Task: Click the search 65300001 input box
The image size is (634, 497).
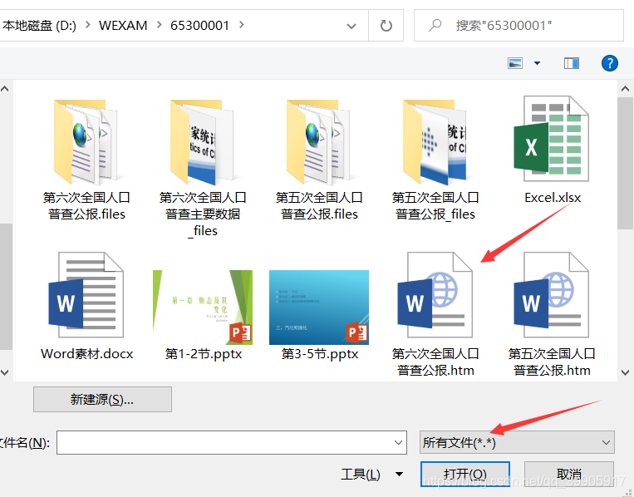Action: click(519, 26)
